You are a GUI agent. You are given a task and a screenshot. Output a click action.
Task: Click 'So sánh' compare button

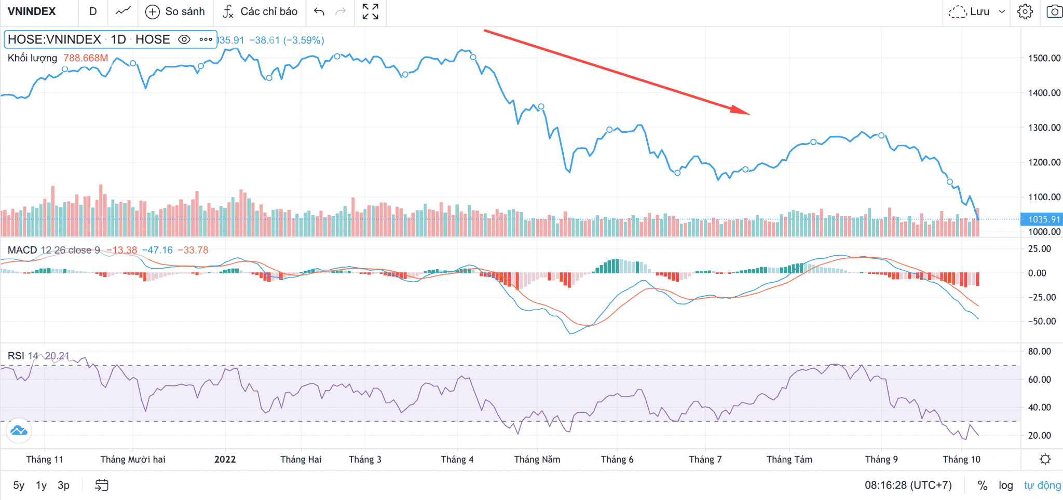pos(175,11)
